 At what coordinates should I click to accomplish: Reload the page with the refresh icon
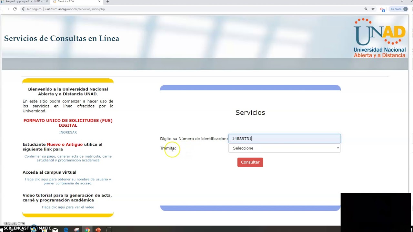15,9
